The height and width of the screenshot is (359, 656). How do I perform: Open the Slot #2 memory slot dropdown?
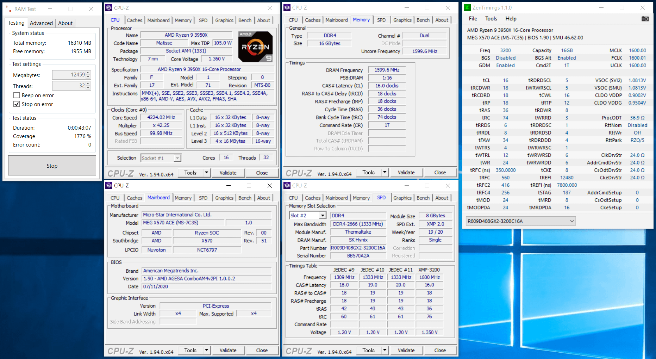pos(323,215)
